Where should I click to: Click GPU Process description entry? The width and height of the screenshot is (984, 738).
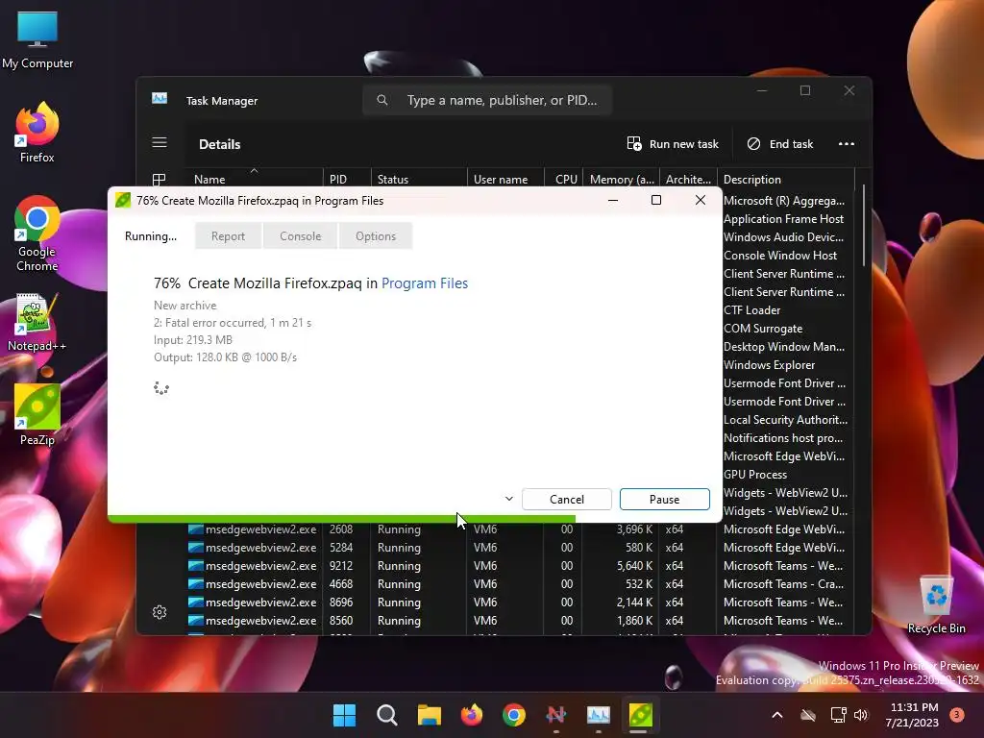(x=755, y=475)
